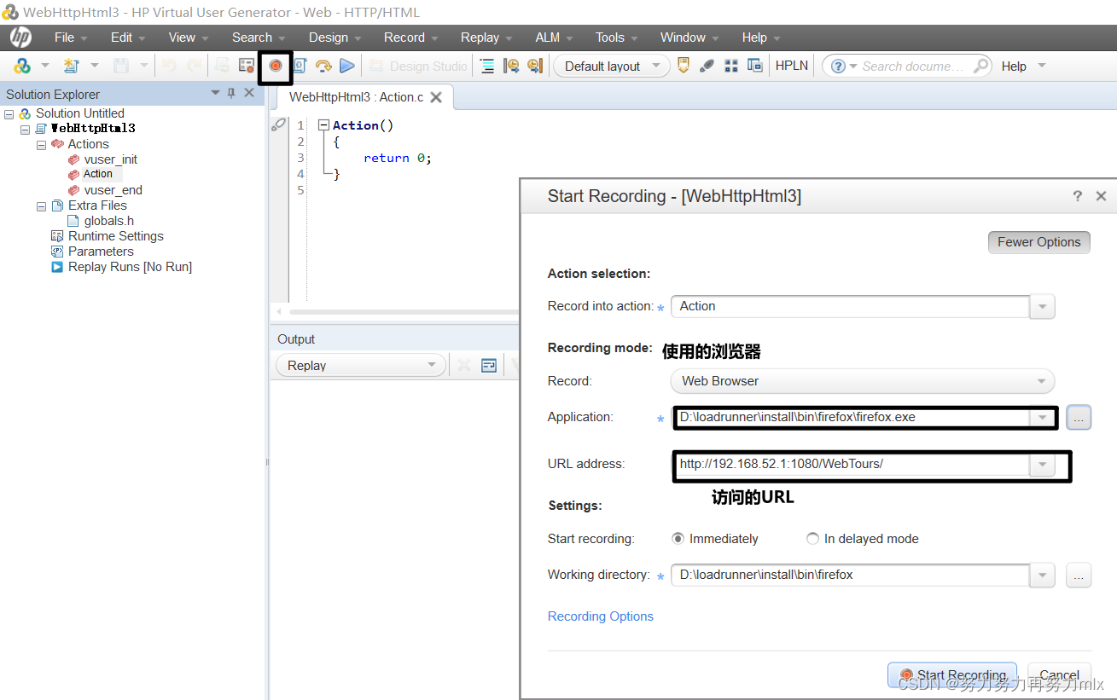Click the Replay play icon
Image resolution: width=1117 pixels, height=700 pixels.
point(346,66)
